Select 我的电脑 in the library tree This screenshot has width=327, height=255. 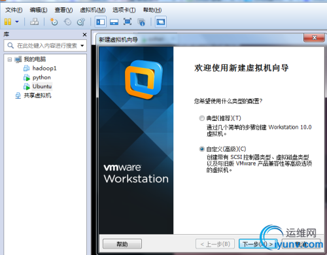pyautogui.click(x=35, y=59)
